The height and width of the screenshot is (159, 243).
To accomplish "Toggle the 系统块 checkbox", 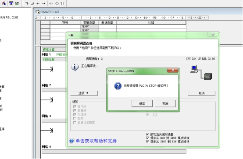I will [x=75, y=114].
